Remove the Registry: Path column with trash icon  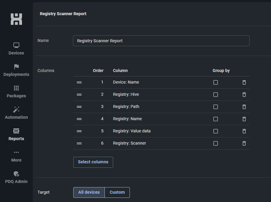(244, 107)
